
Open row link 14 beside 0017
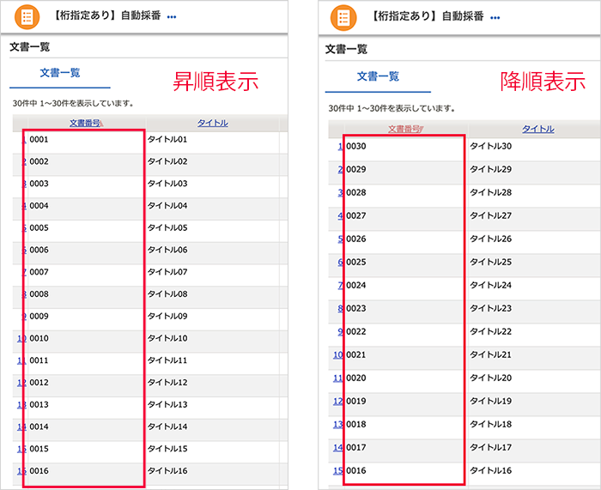point(338,447)
